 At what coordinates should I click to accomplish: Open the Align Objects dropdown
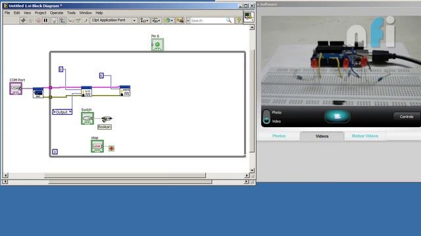[x=145, y=20]
